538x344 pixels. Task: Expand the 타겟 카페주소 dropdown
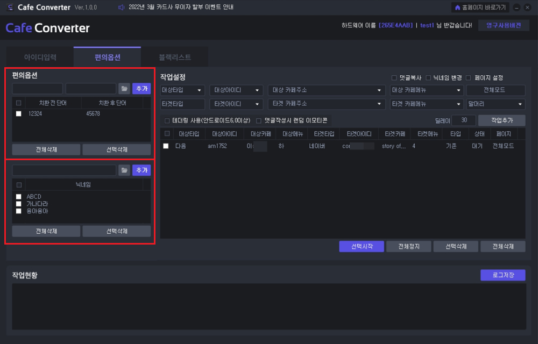click(326, 104)
